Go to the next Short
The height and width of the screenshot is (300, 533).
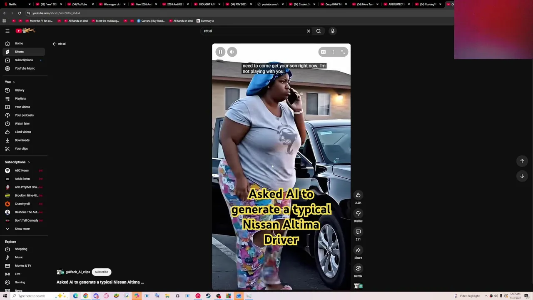[x=522, y=176]
